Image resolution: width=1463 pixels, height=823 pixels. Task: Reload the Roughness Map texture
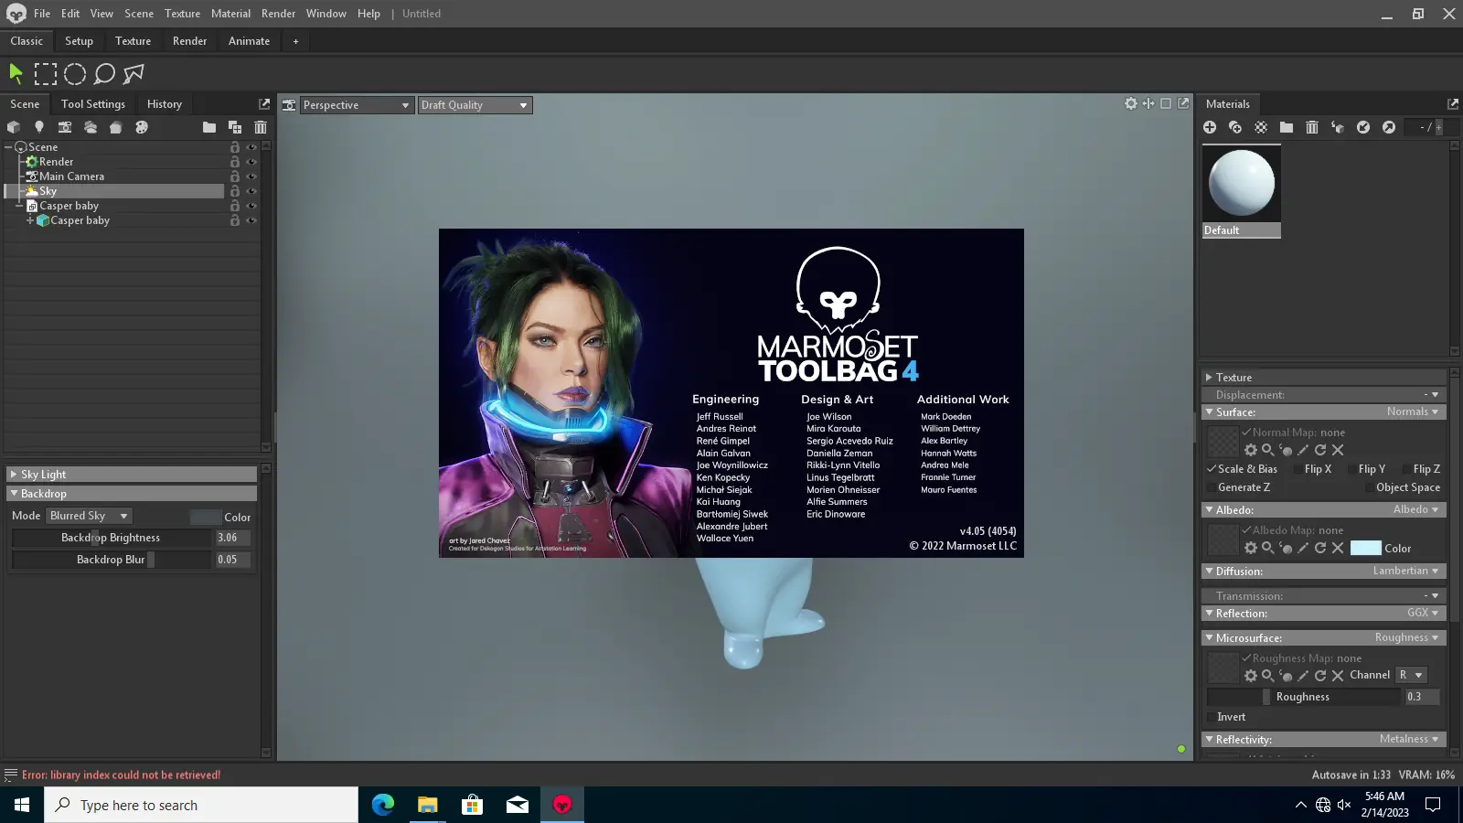[x=1320, y=676]
